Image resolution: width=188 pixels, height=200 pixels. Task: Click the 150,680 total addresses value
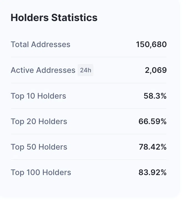pyautogui.click(x=151, y=44)
